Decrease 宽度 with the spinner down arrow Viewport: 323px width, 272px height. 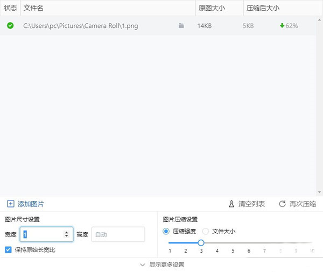(67, 237)
